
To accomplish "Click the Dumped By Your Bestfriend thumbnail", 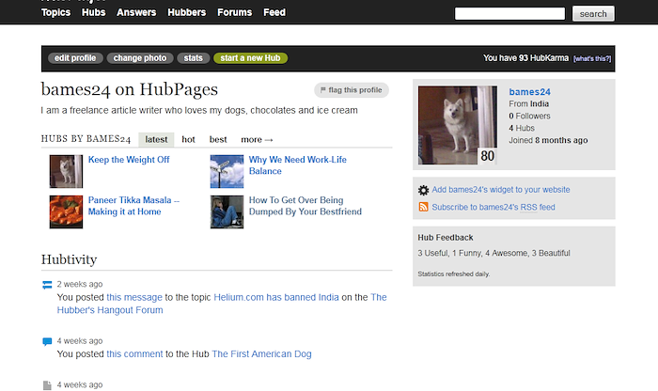I will [x=227, y=211].
